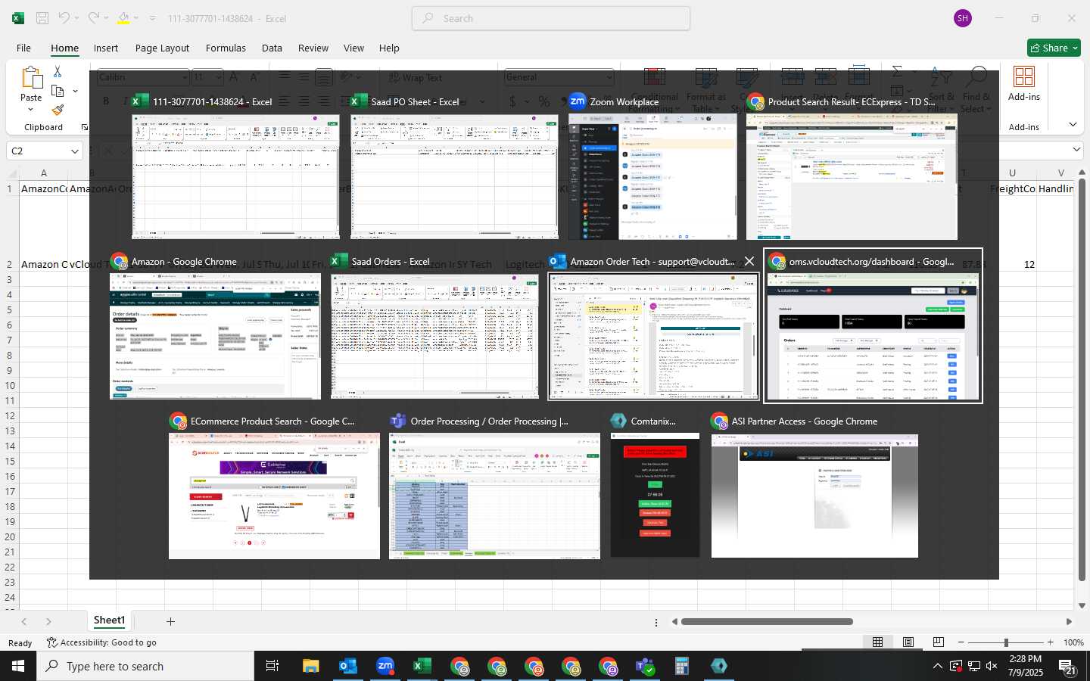Click the horizontal scrollbar thumb
This screenshot has height=681, width=1090.
click(767, 622)
